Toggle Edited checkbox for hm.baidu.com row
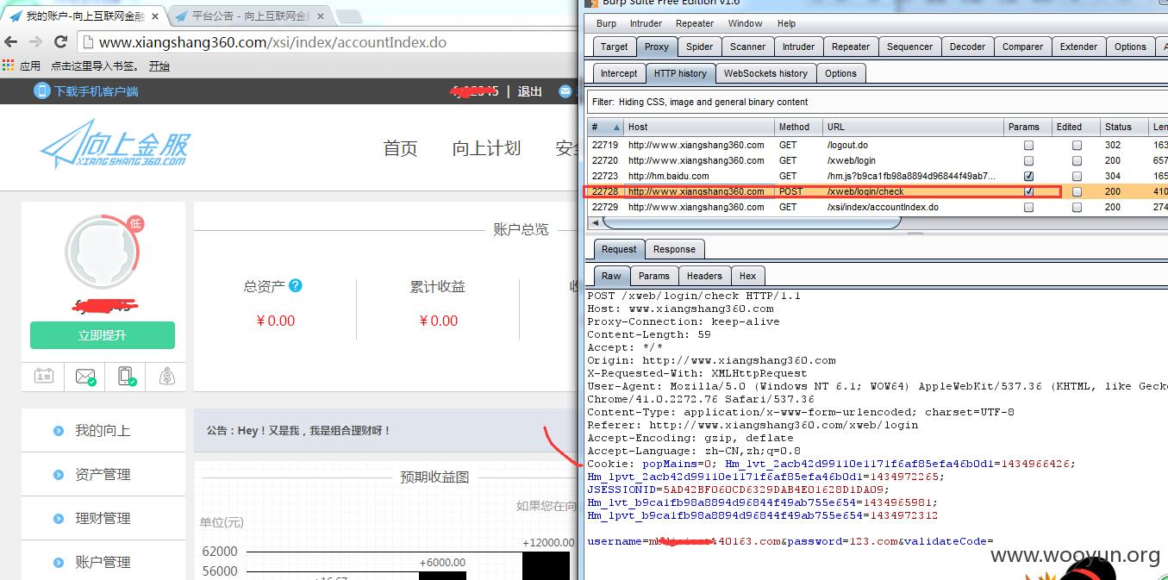This screenshot has width=1168, height=580. (1077, 177)
